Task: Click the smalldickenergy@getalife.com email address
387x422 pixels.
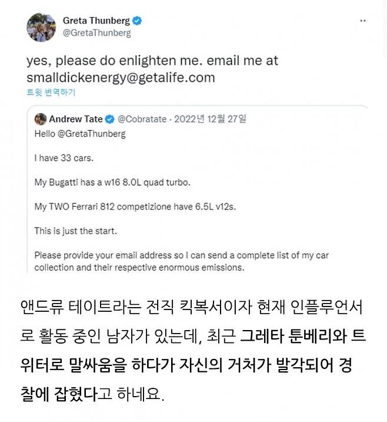Action: click(x=121, y=77)
